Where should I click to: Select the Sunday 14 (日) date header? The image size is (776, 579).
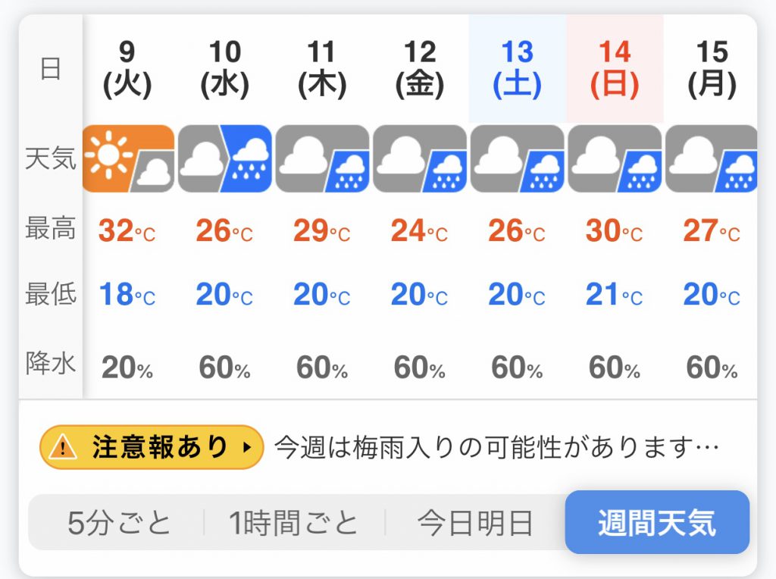(x=615, y=69)
